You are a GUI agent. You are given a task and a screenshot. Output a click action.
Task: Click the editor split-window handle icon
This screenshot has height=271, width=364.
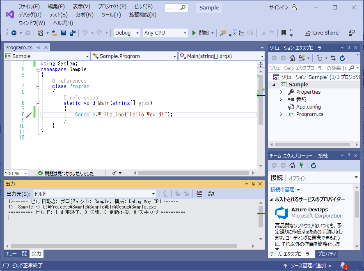(x=261, y=64)
